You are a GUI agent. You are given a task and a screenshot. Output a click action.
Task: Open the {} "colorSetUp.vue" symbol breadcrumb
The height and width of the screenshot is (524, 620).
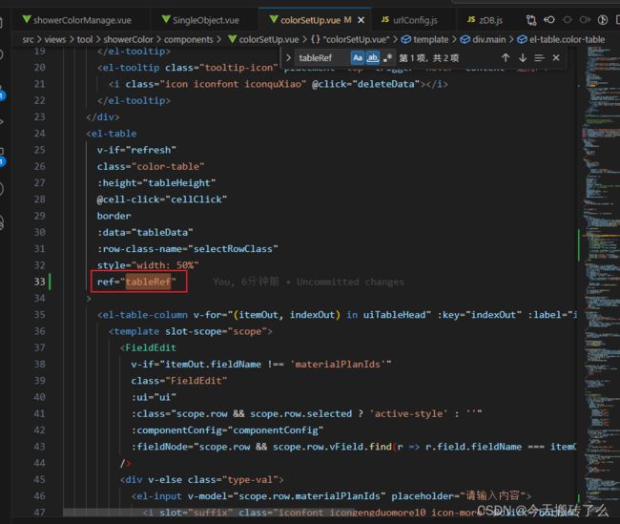click(350, 39)
